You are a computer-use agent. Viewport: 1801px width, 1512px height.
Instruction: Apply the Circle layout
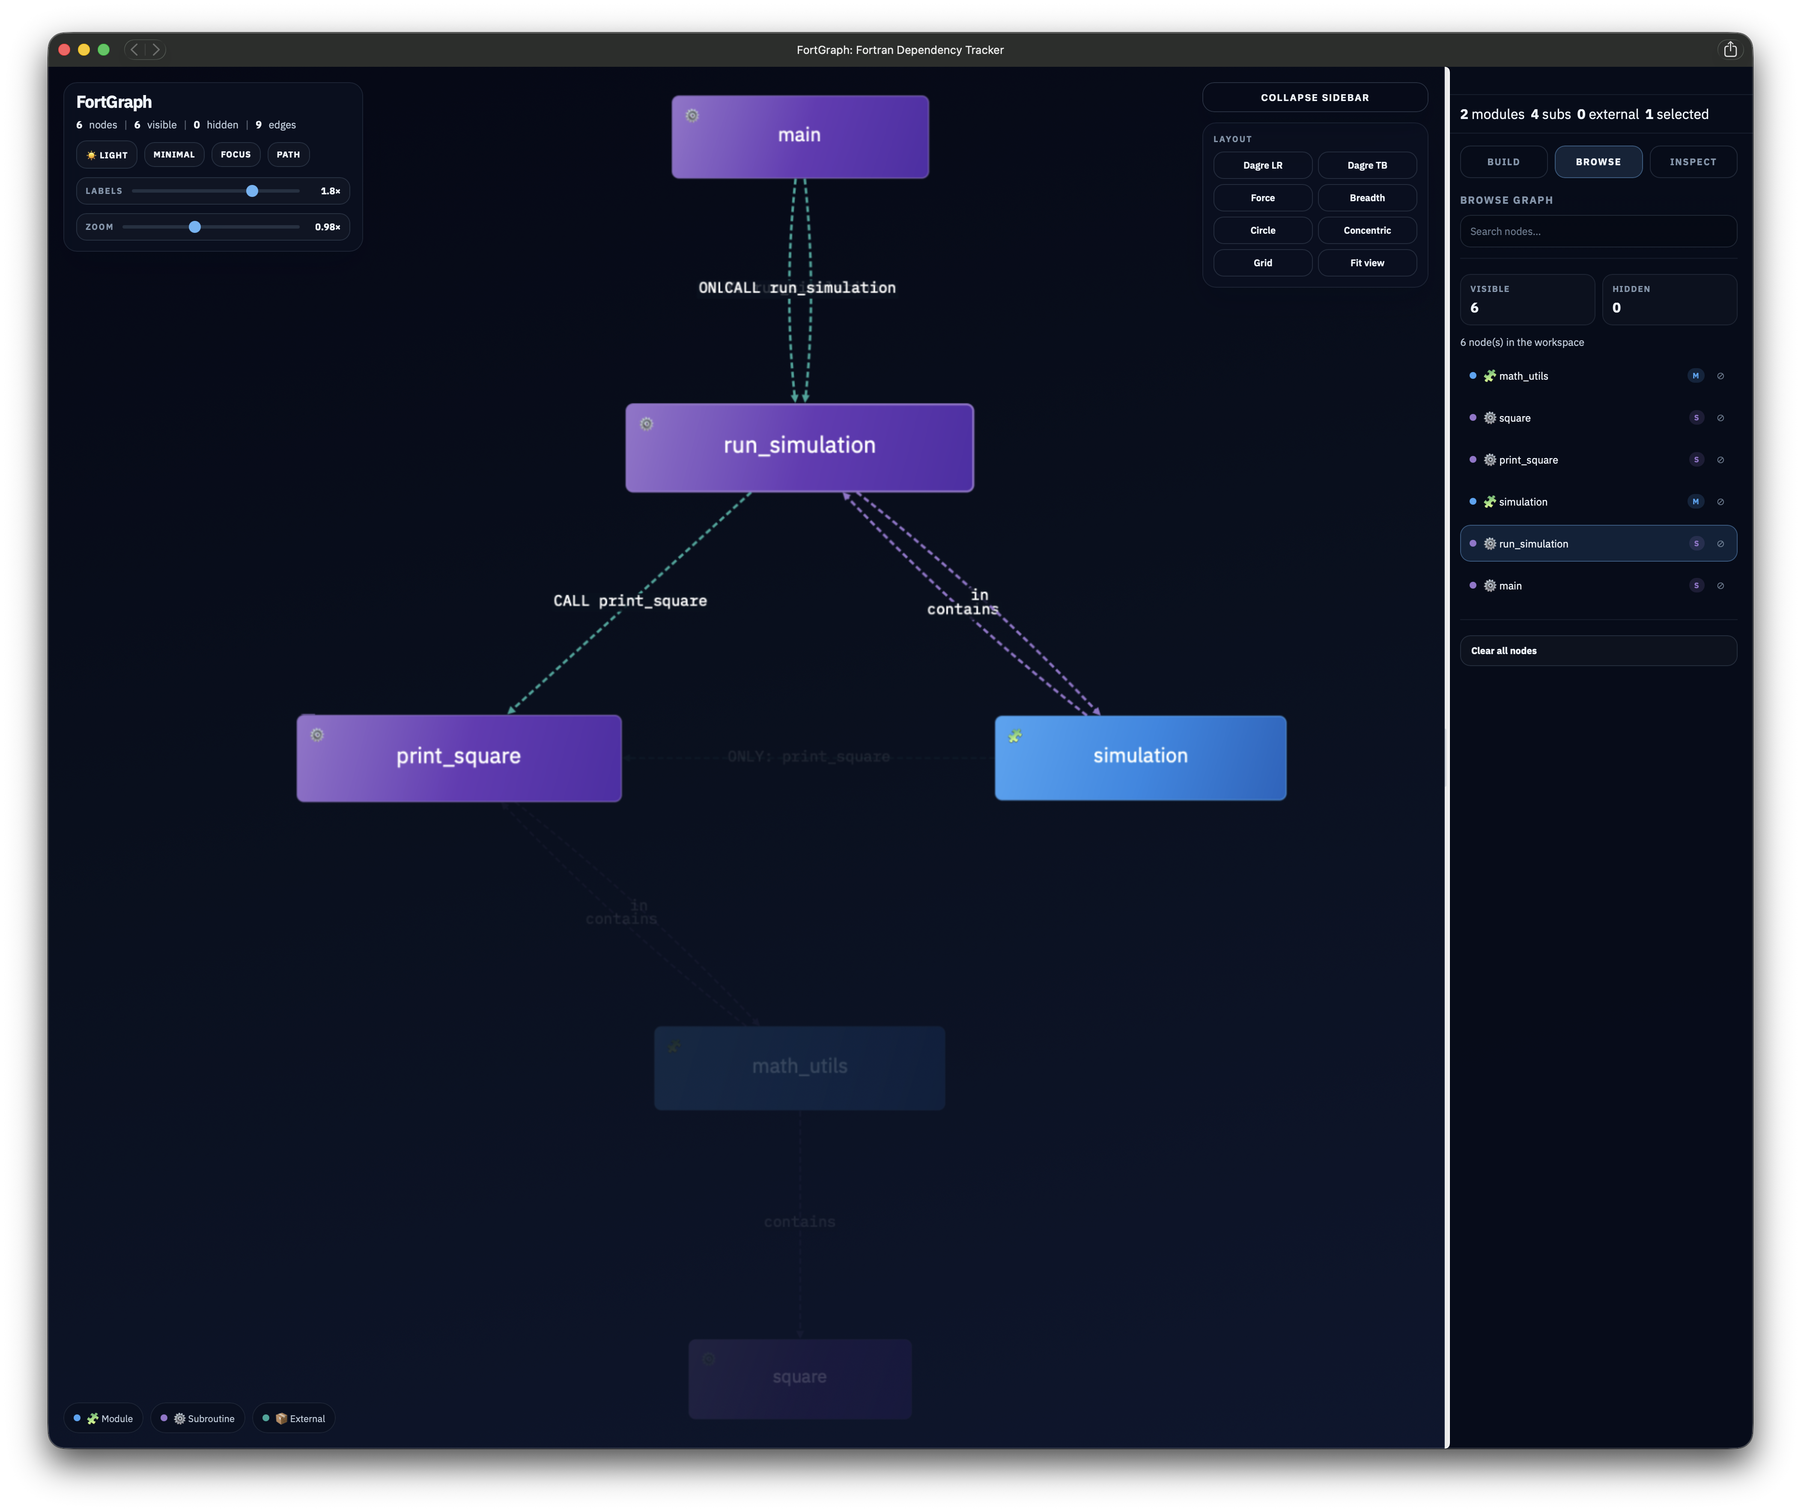(1262, 231)
